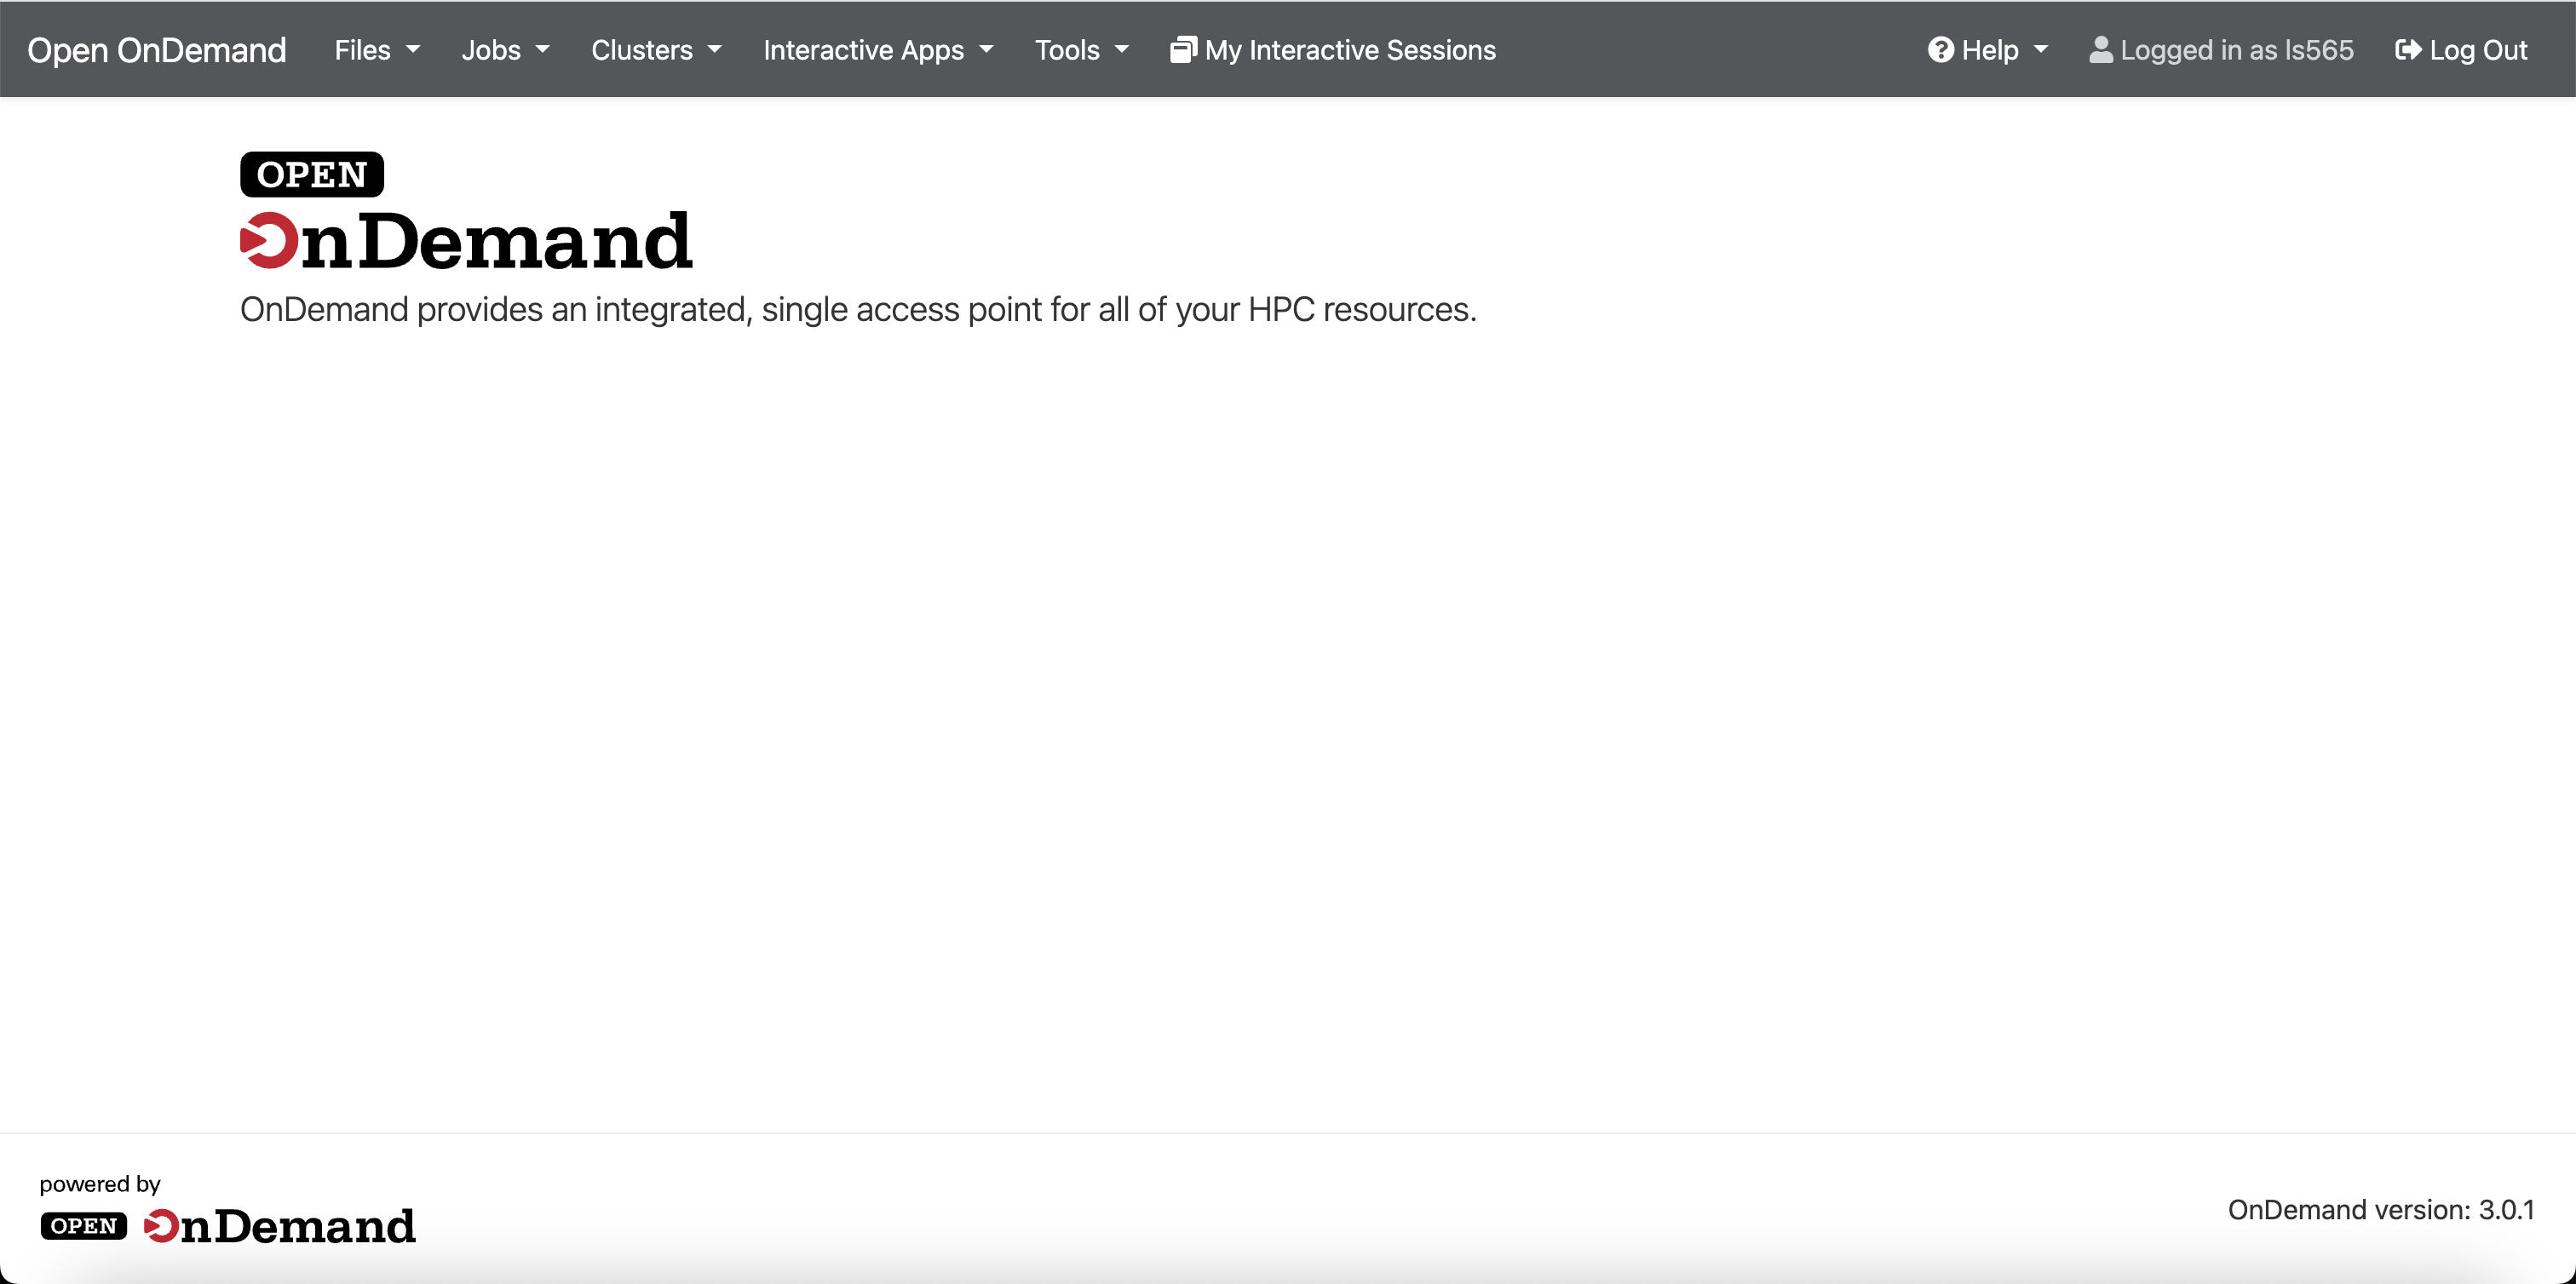Image resolution: width=2576 pixels, height=1284 pixels.
Task: Click the Help question mark icon
Action: click(1941, 50)
